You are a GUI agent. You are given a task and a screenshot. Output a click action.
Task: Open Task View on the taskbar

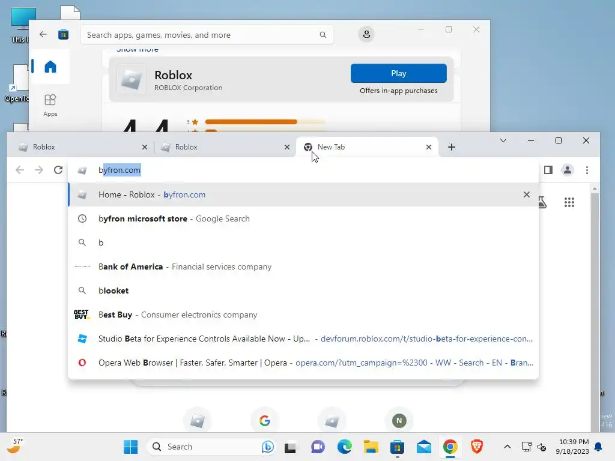(290, 447)
